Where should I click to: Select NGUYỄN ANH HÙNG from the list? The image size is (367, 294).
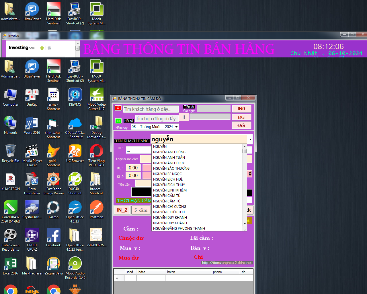(x=169, y=152)
